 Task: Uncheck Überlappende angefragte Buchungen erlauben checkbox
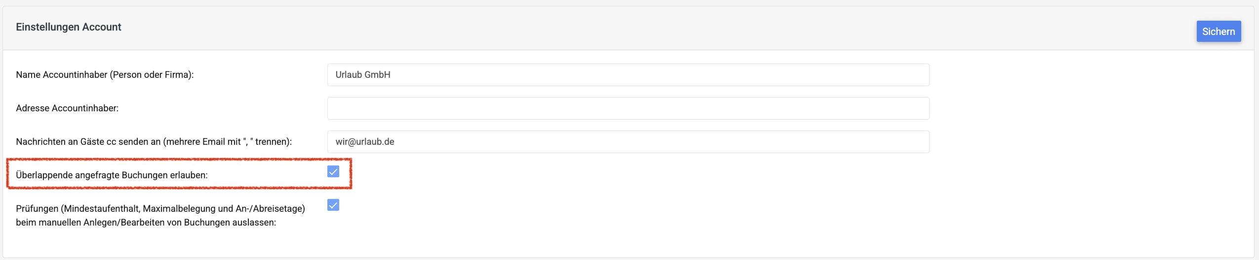[x=333, y=171]
